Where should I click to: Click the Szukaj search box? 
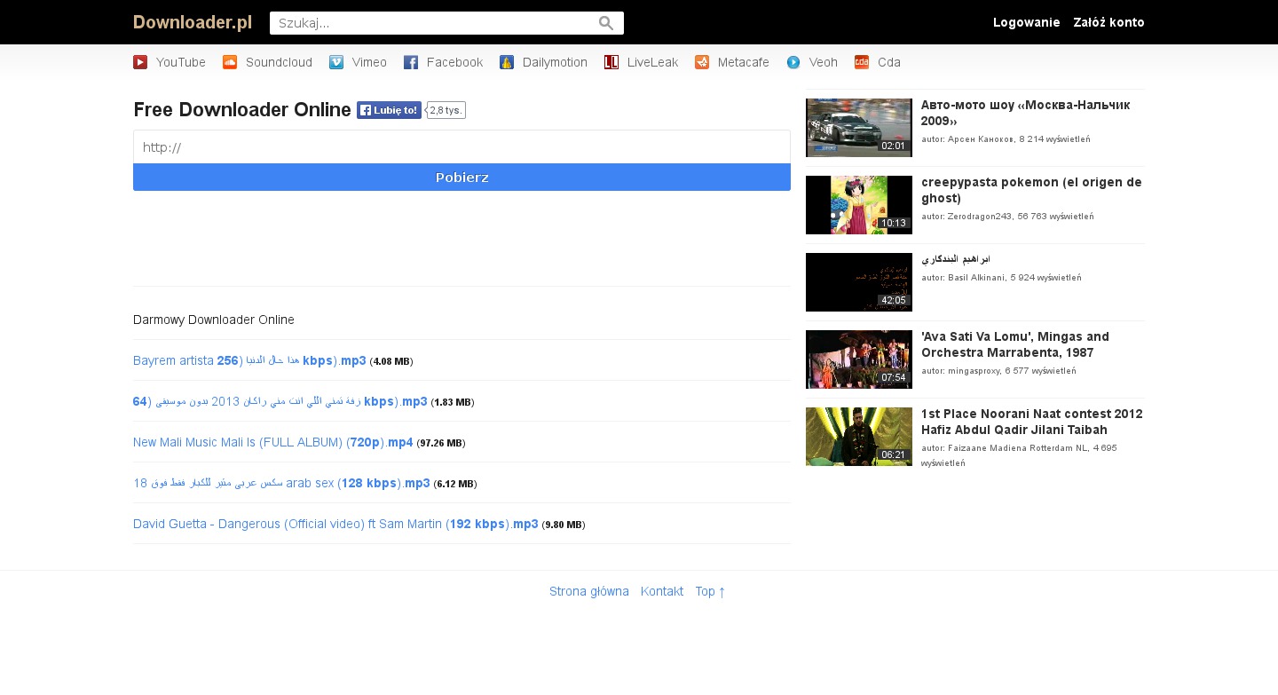pos(435,23)
